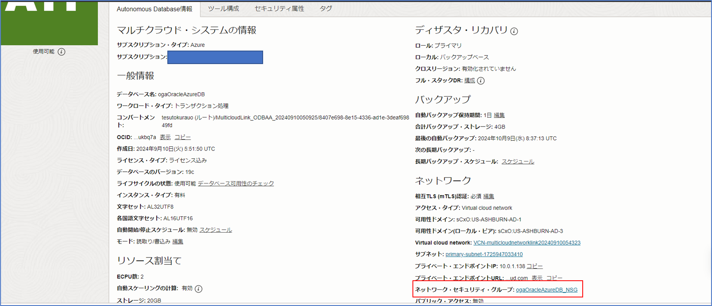Open primary-subnet-1725947033410 link
This screenshot has height=306, width=712.
[x=484, y=254]
